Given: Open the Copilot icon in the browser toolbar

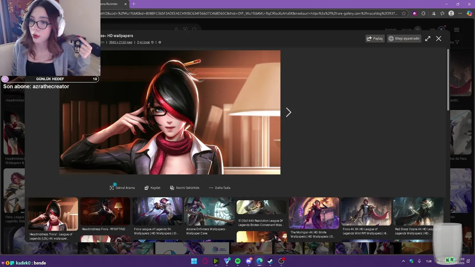Looking at the screenshot, I should pos(469,13).
